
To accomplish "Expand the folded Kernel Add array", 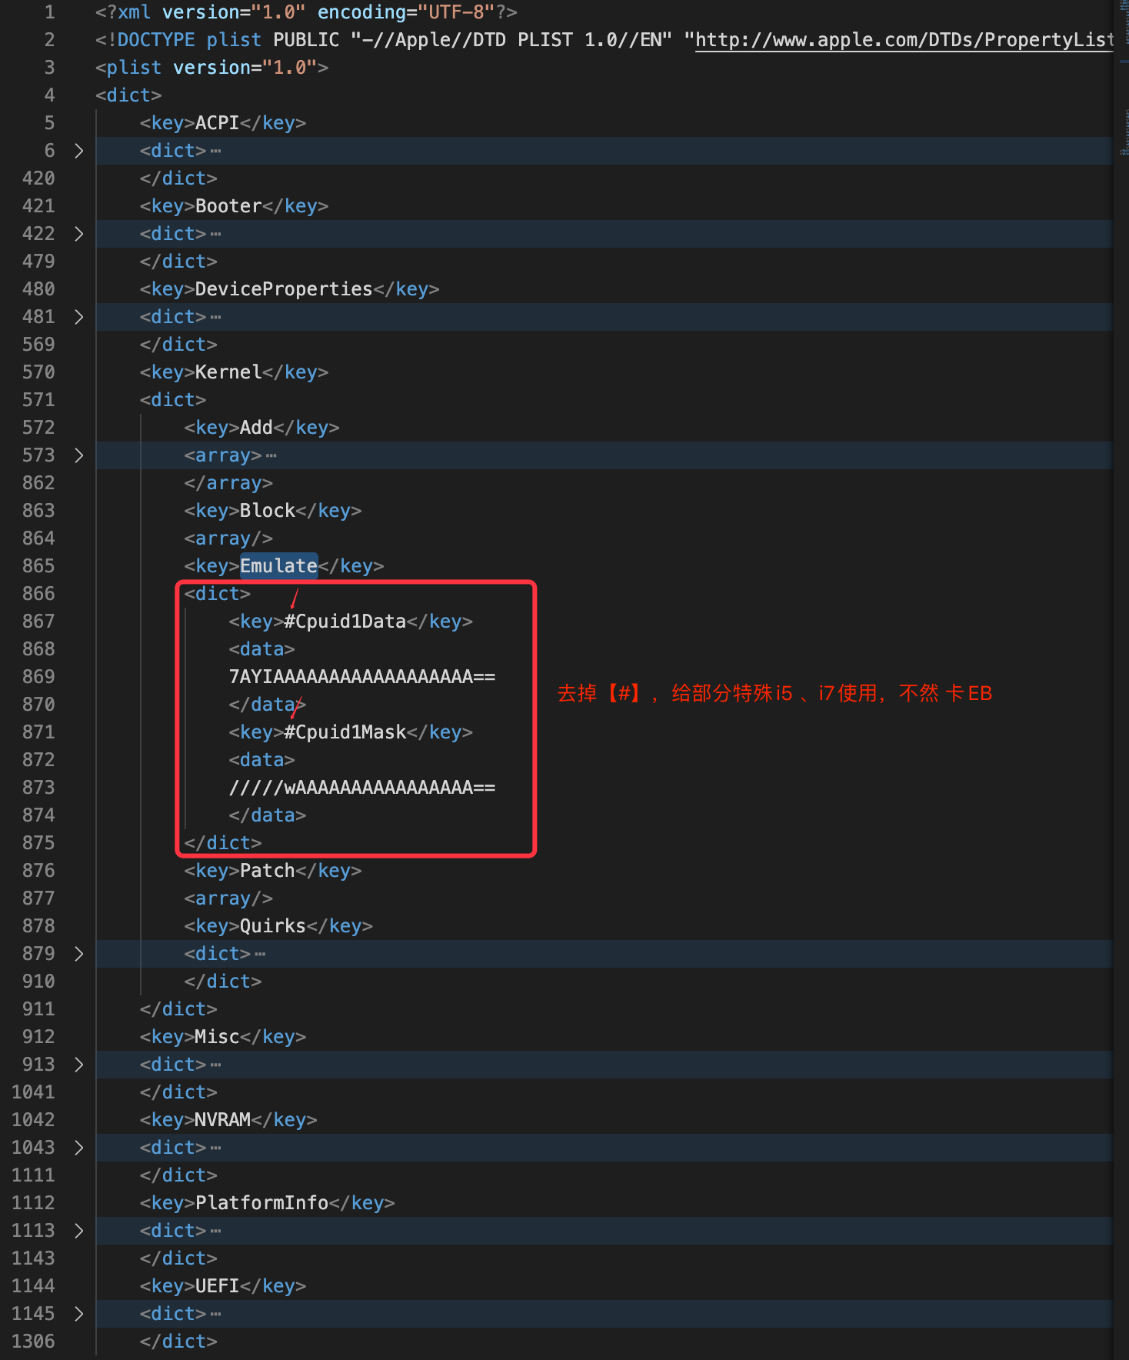I will [78, 455].
